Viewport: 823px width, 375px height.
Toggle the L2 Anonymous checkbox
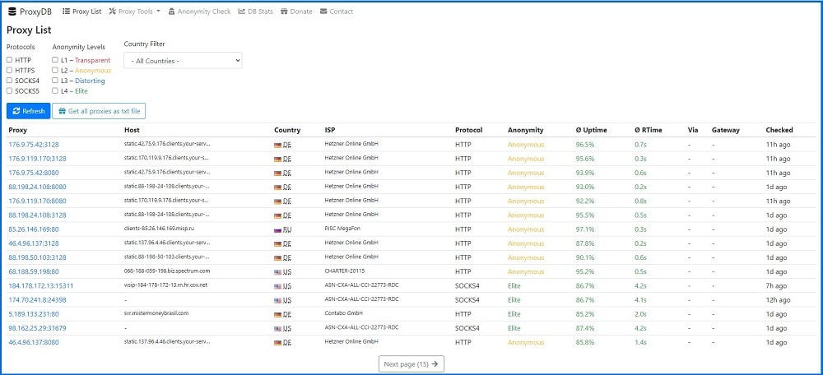click(55, 70)
